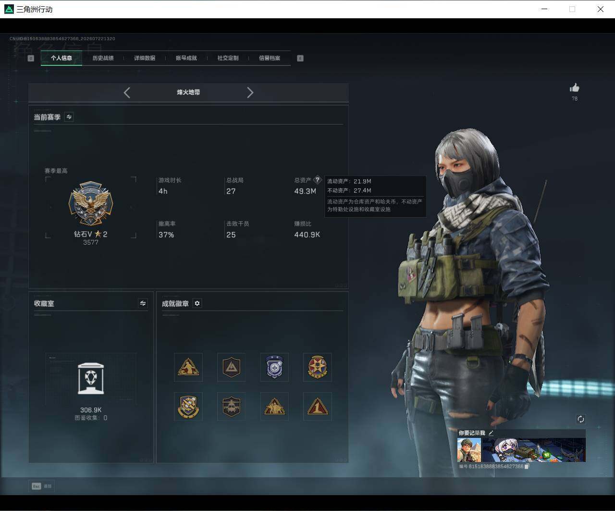Viewport: 615px width, 511px height.
Task: Click the rotate character refresh icon
Action: coord(580,419)
